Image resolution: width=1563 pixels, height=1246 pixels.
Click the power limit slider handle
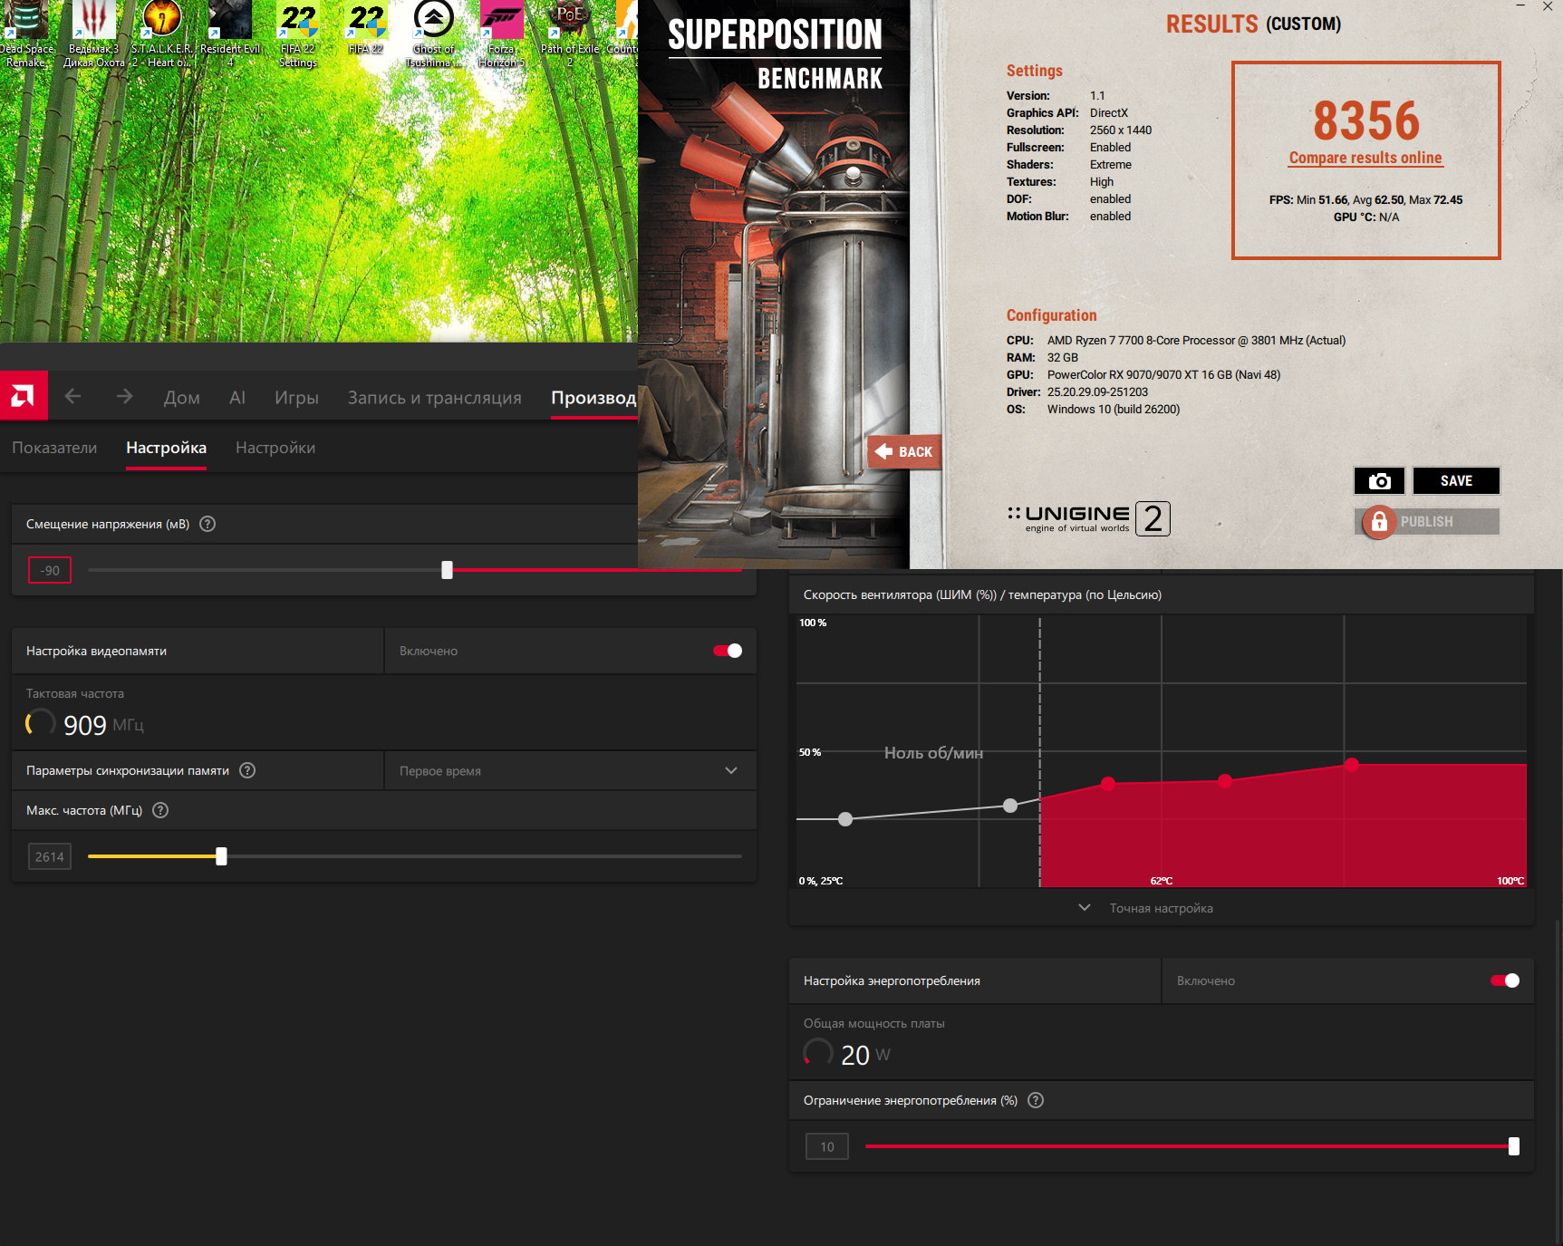point(1514,1146)
